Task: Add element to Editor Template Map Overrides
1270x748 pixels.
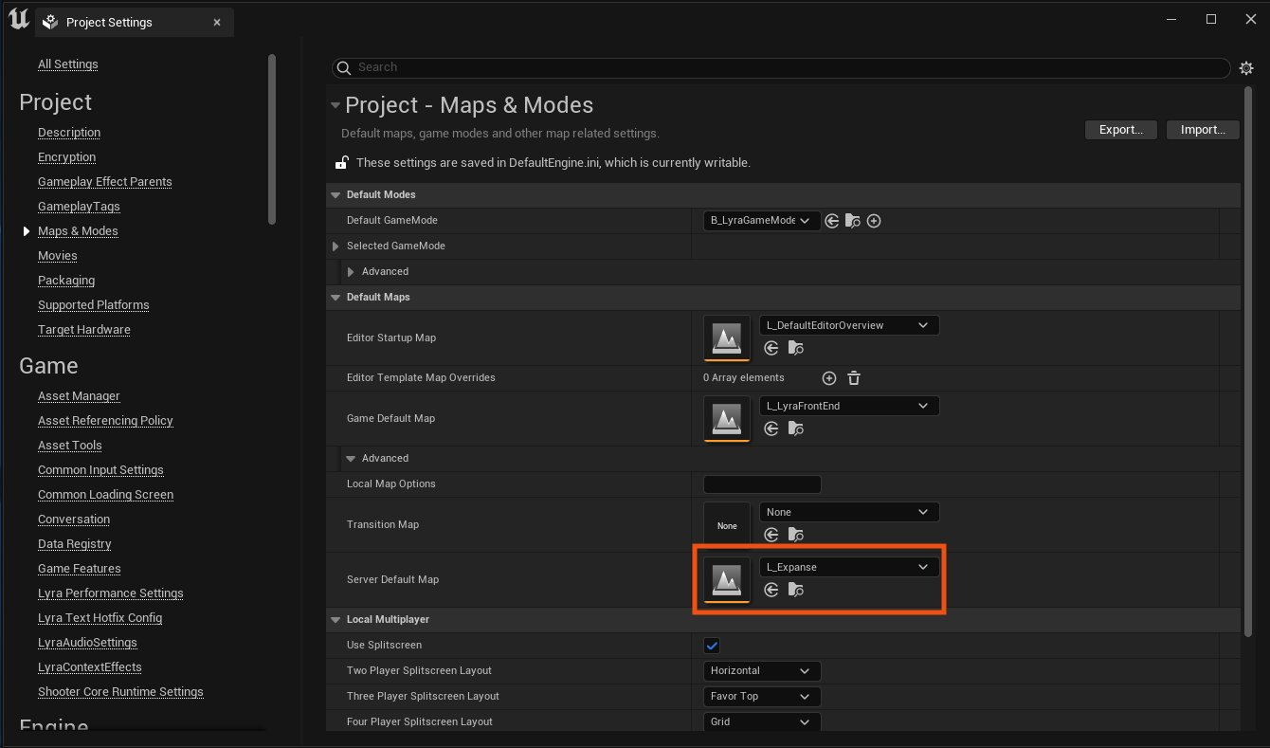Action: (x=829, y=378)
